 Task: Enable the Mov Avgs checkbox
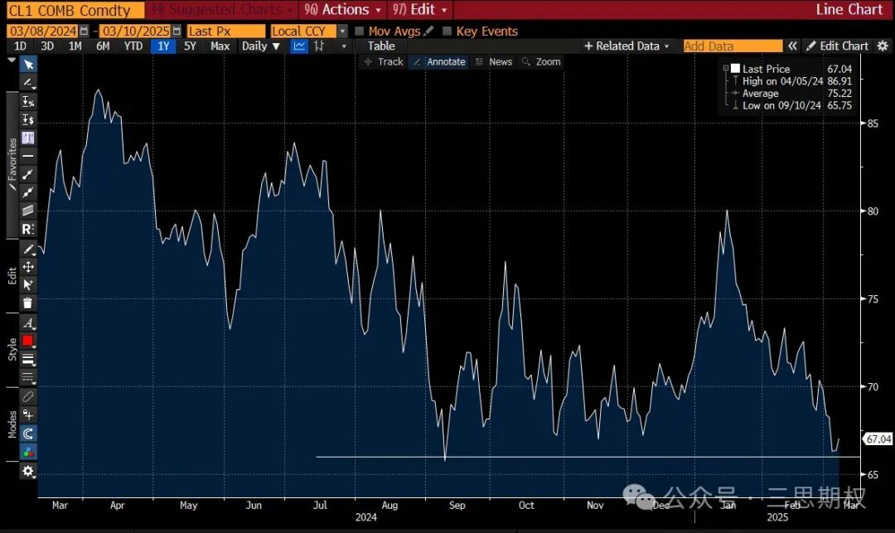tap(360, 31)
